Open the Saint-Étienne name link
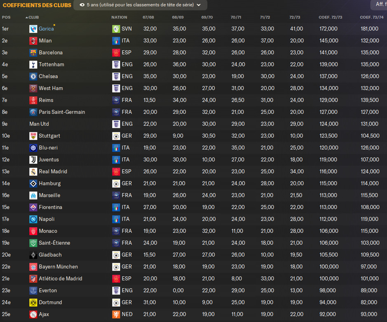 coord(54,243)
